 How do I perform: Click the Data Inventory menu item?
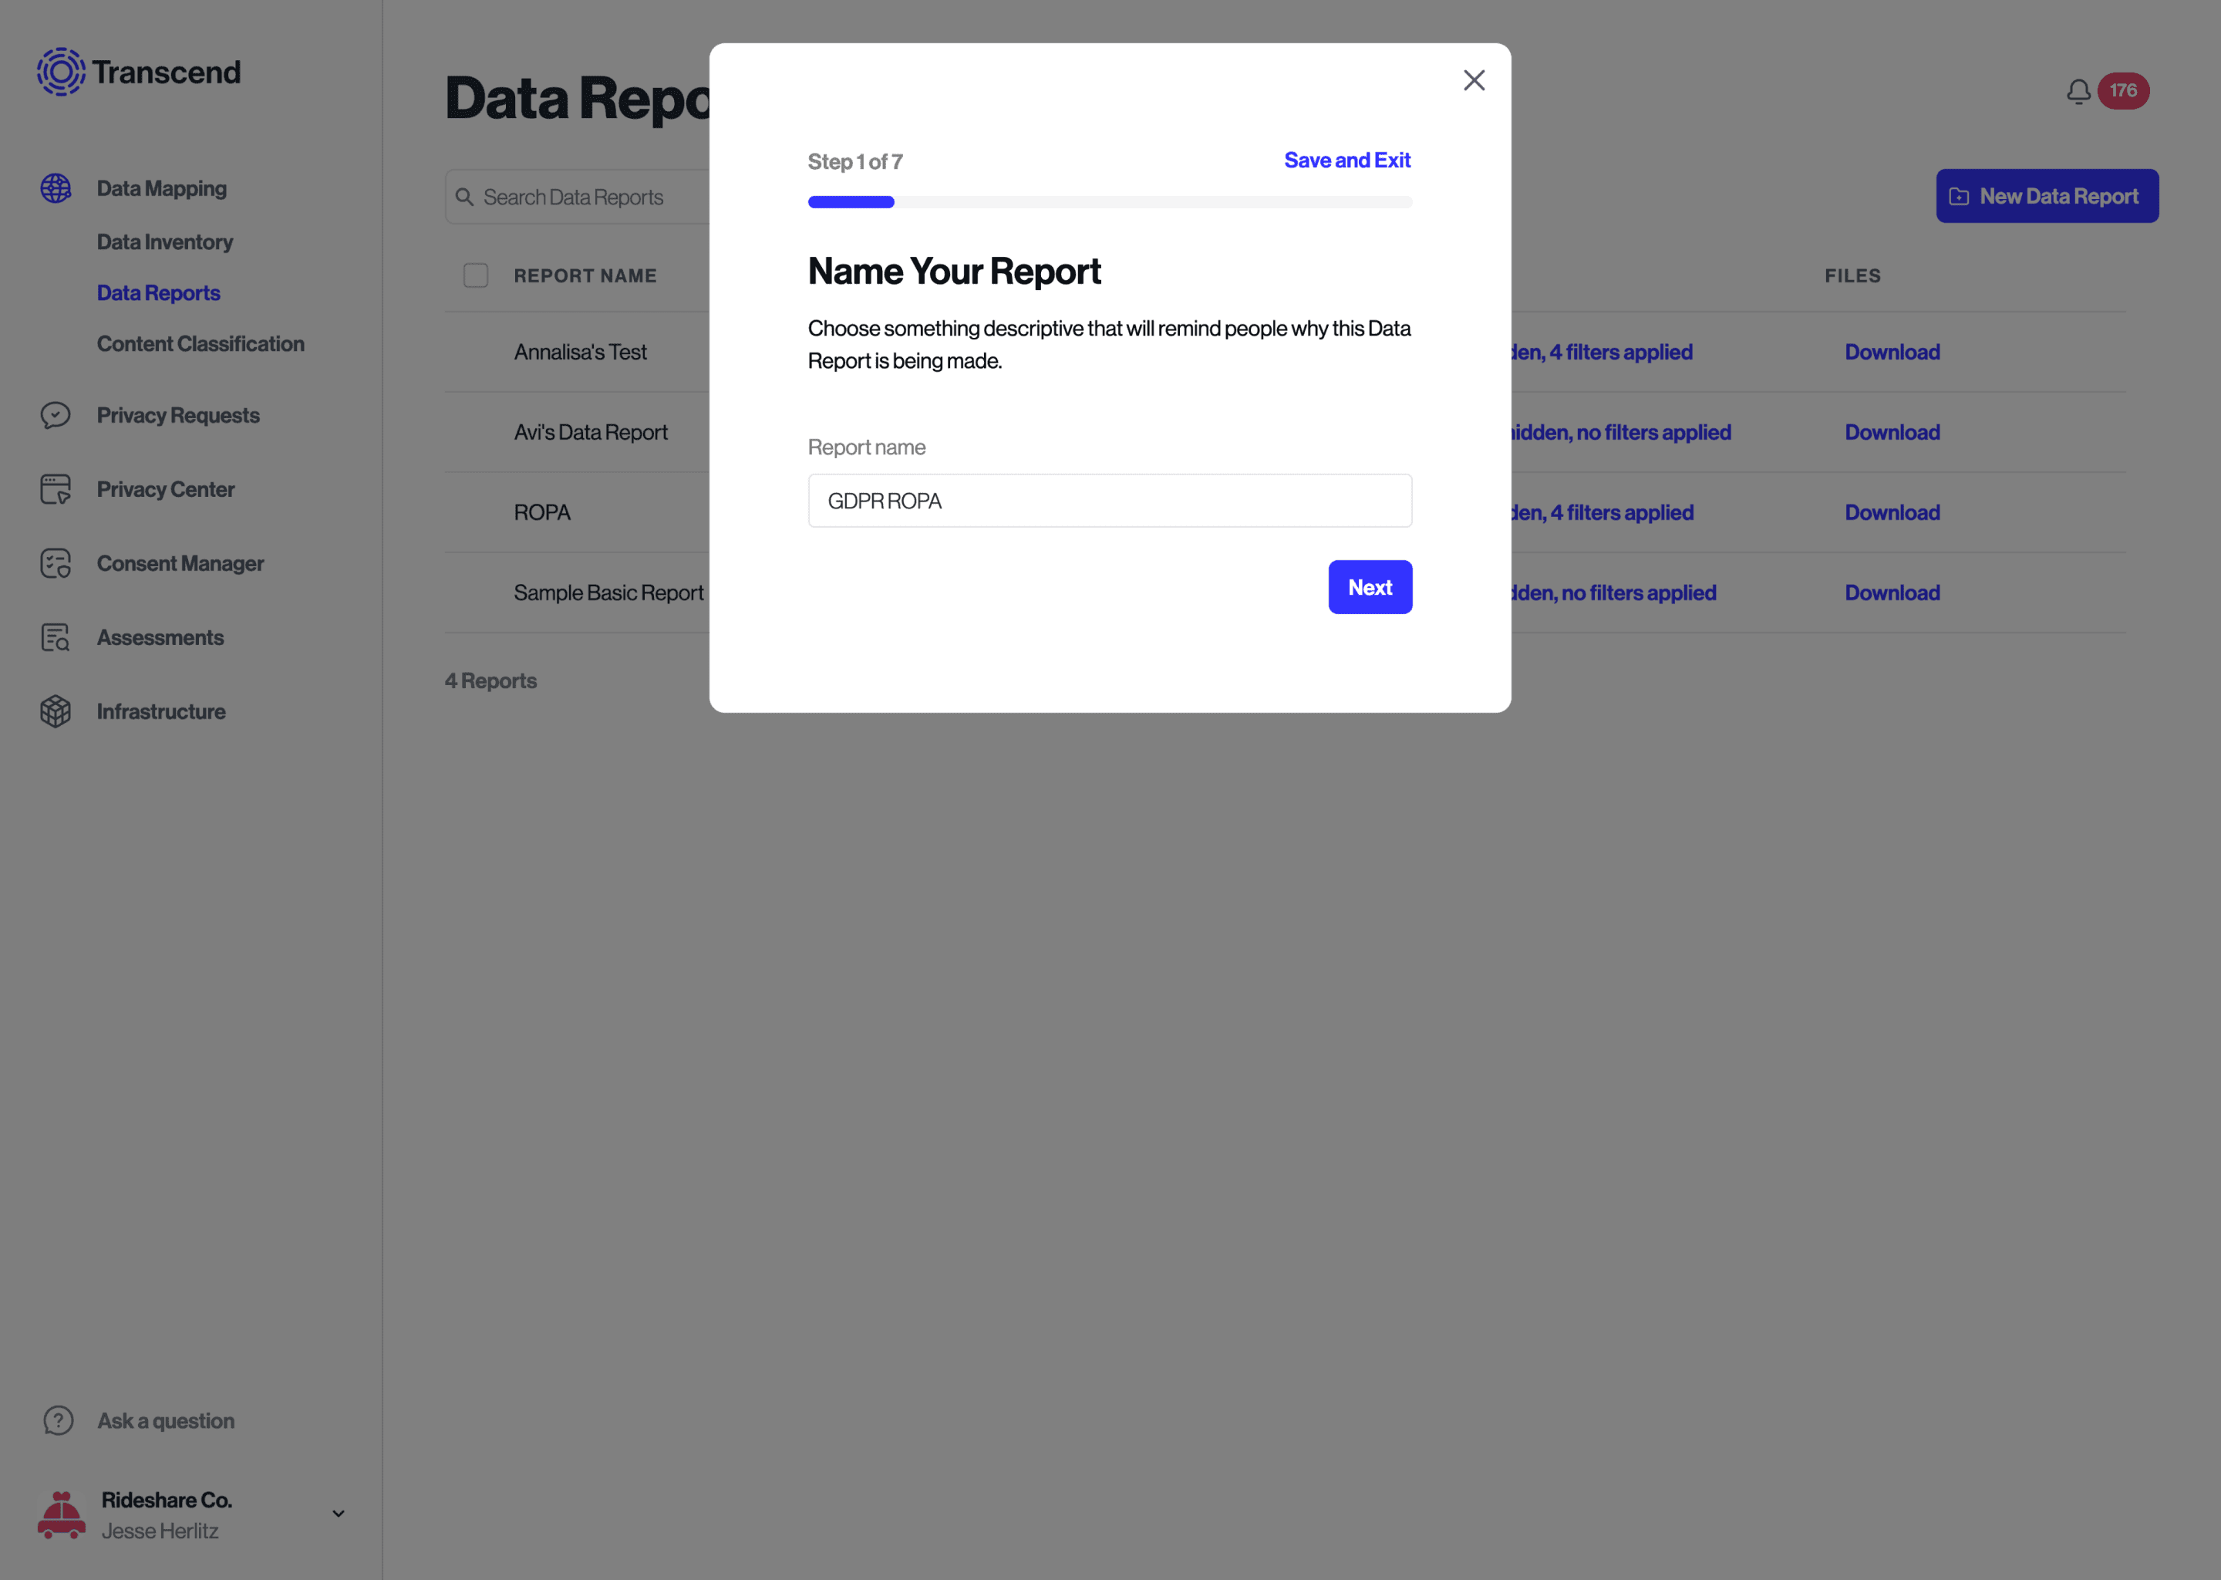tap(164, 239)
